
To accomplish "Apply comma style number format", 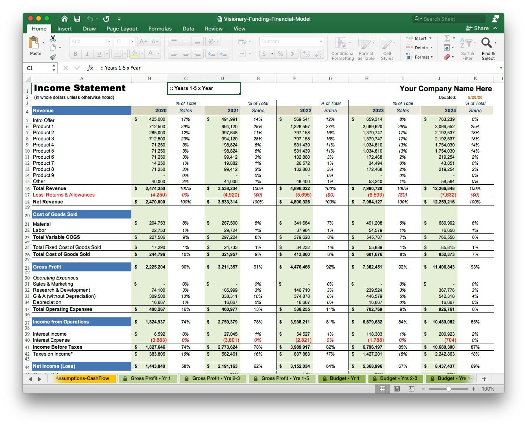I will 292,54.
